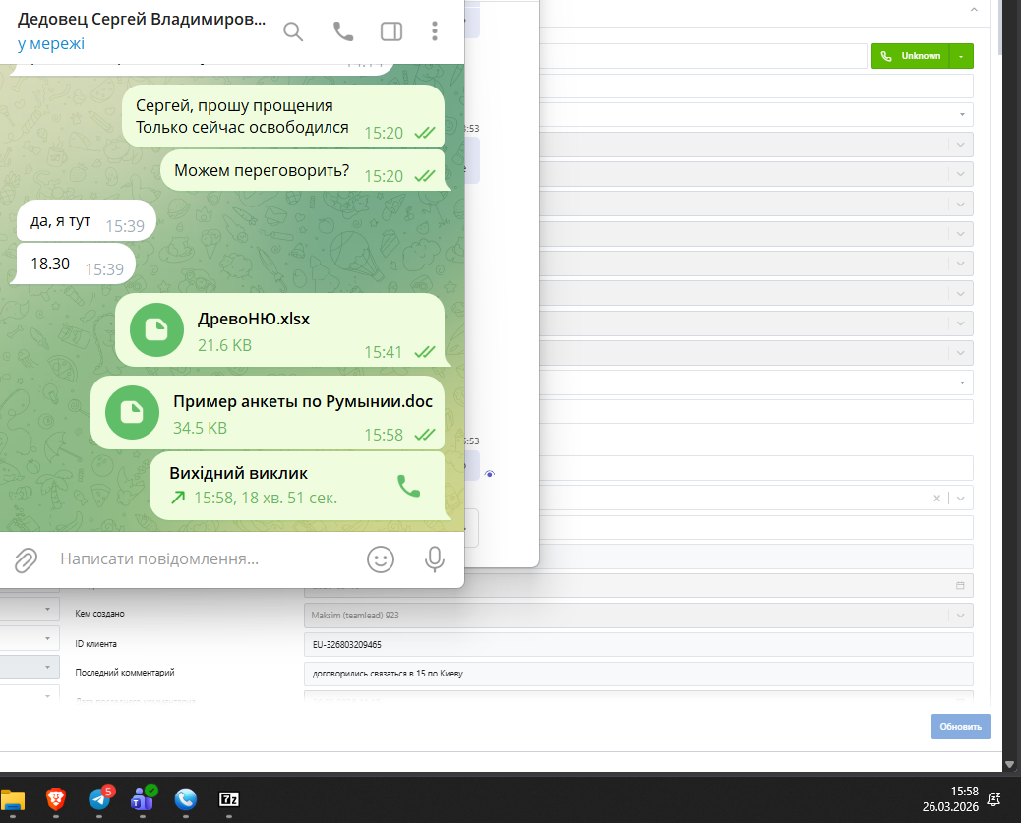Image resolution: width=1021 pixels, height=823 pixels.
Task: Click scrollbar down arrow of CRM page
Action: [x=1009, y=764]
